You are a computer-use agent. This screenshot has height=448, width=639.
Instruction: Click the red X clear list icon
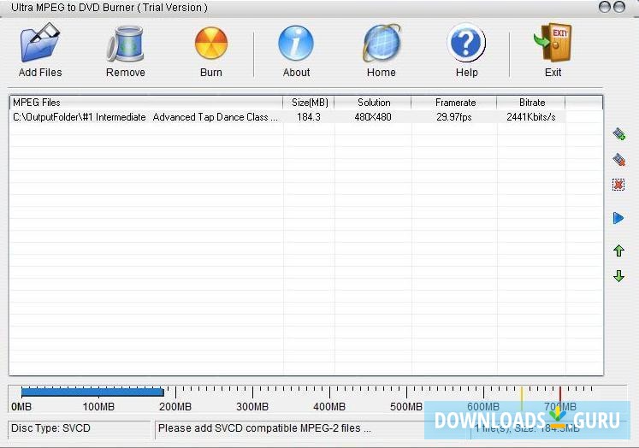pyautogui.click(x=618, y=185)
